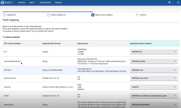
Task: Expand the definition.name dropdown
Action: click(154, 61)
